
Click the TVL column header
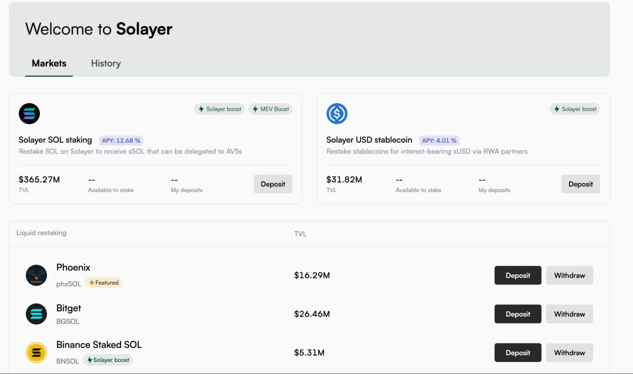[300, 234]
